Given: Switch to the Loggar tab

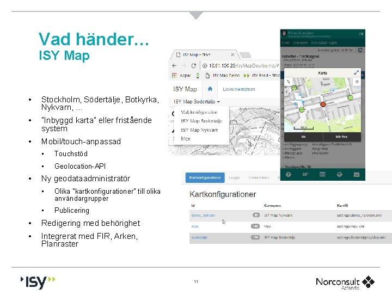Looking at the screenshot, I should (x=235, y=177).
